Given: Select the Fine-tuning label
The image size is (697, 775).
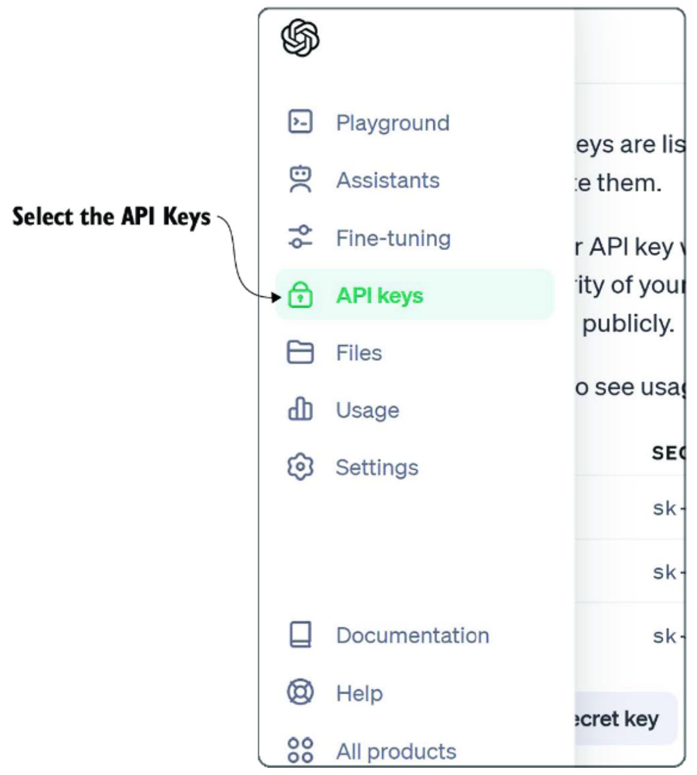Looking at the screenshot, I should (393, 238).
